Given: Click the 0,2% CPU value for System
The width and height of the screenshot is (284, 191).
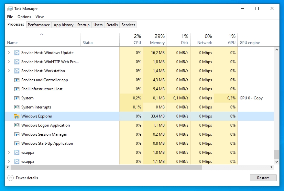Looking at the screenshot, I should [x=137, y=98].
